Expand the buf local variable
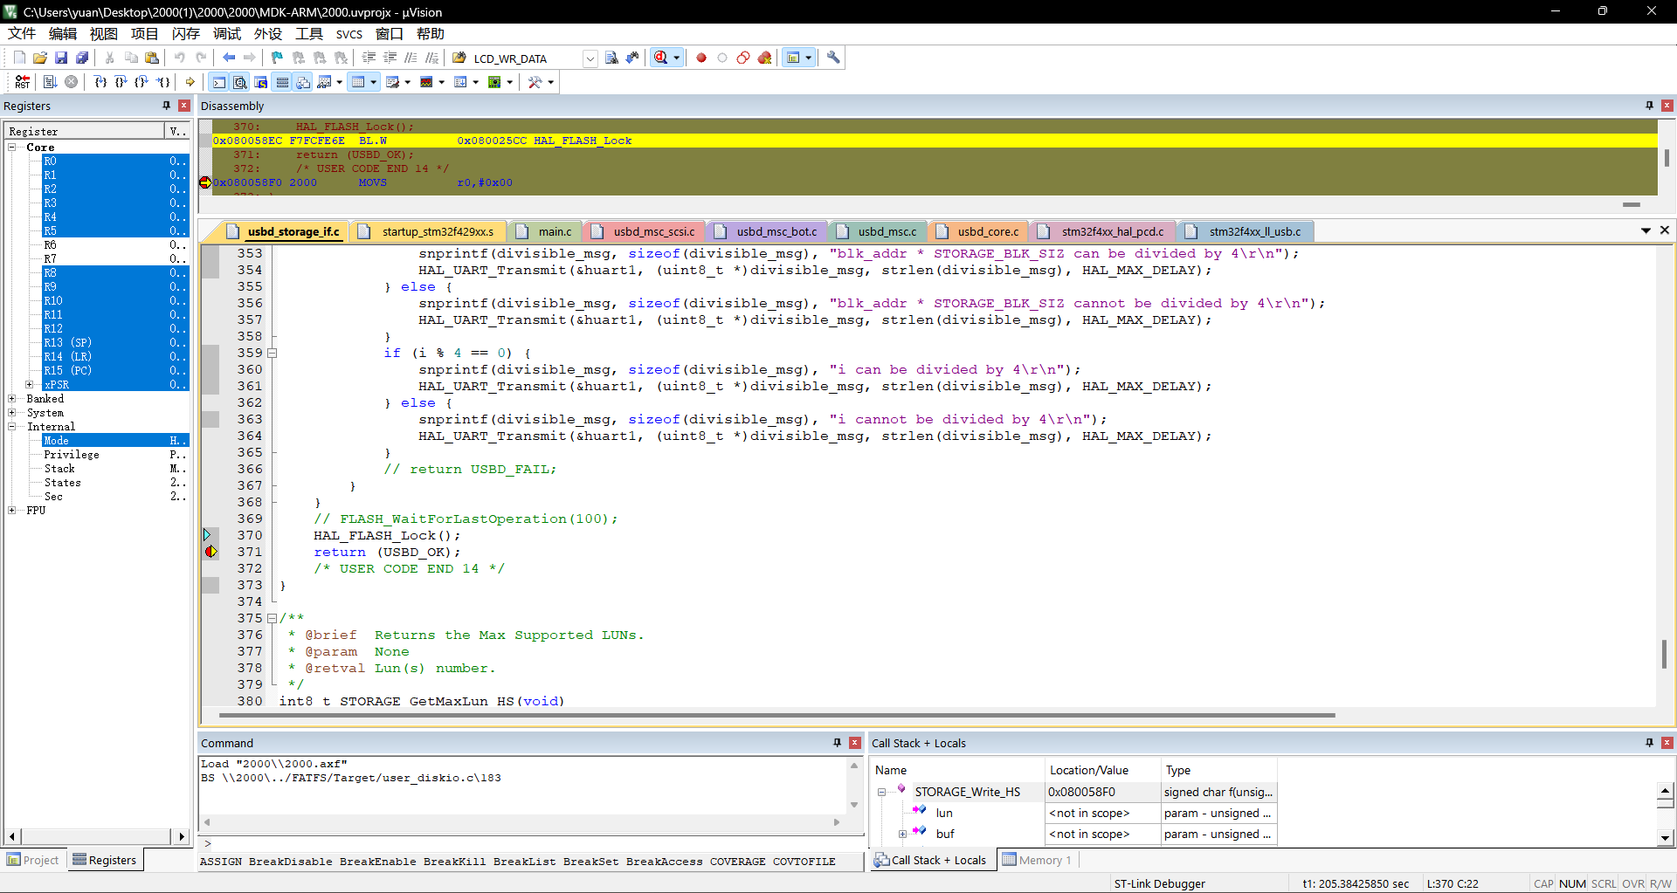 pyautogui.click(x=902, y=834)
